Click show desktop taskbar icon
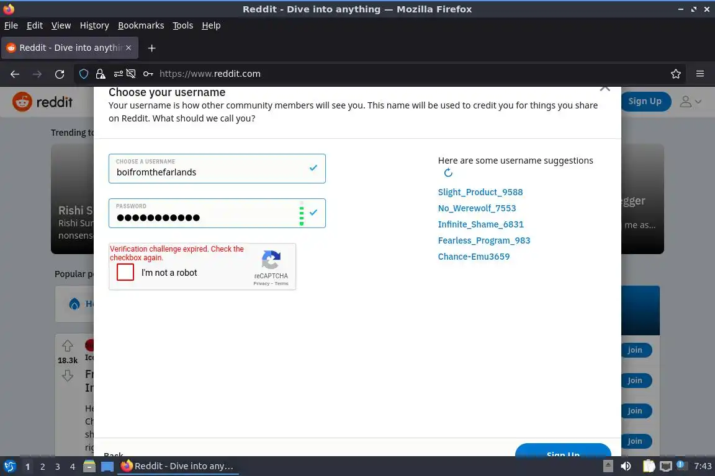The height and width of the screenshot is (476, 715). tap(107, 467)
